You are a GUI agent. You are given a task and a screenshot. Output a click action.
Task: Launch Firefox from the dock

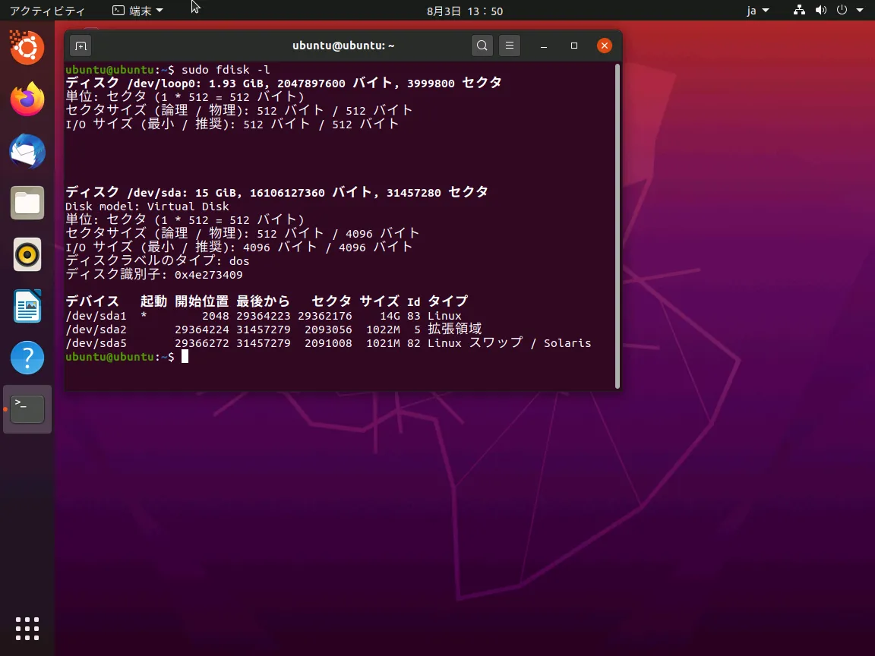tap(27, 99)
